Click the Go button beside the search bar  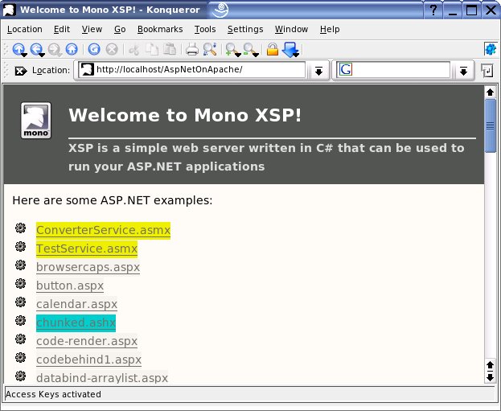(x=487, y=70)
